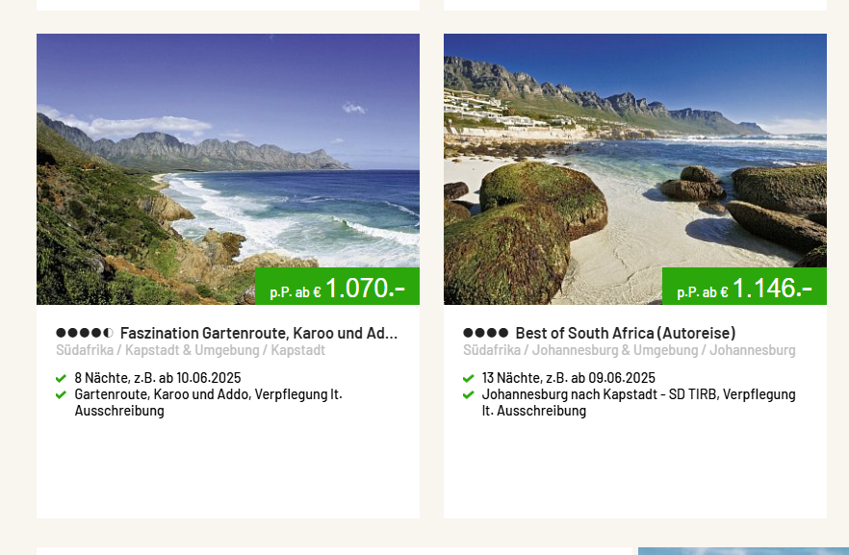This screenshot has width=849, height=555.
Task: Click the half-filled rating dot on Gartenroute card
Action: point(109,334)
